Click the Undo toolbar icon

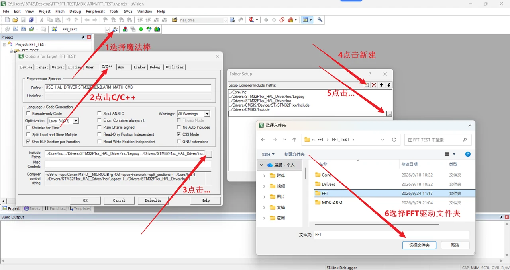coord(69,20)
